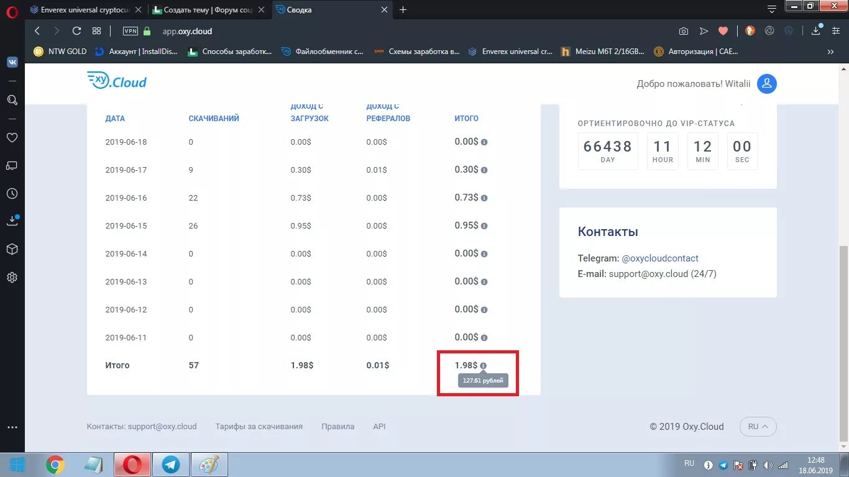Open Файлообменник bookmark

pos(323,52)
